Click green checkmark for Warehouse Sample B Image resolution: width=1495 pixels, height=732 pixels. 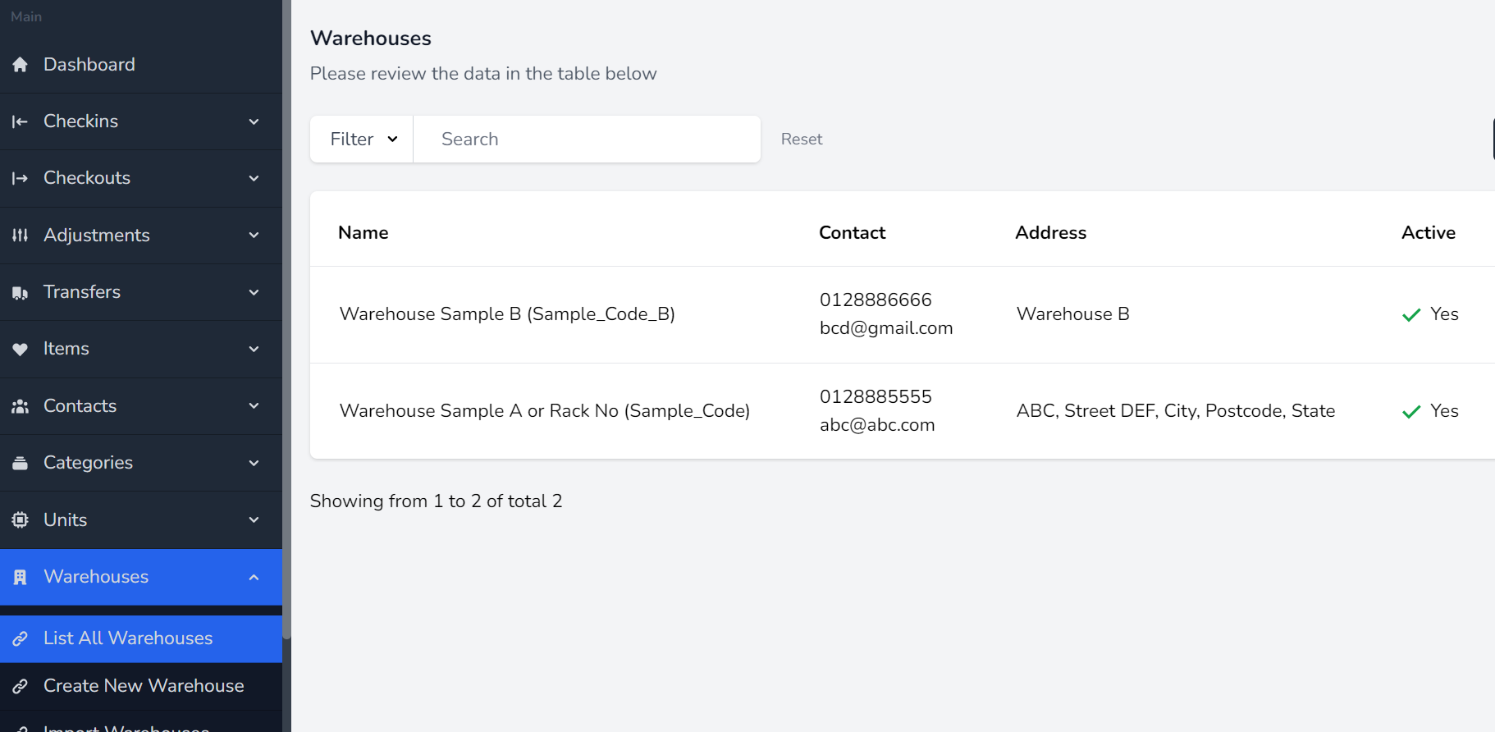pos(1410,315)
